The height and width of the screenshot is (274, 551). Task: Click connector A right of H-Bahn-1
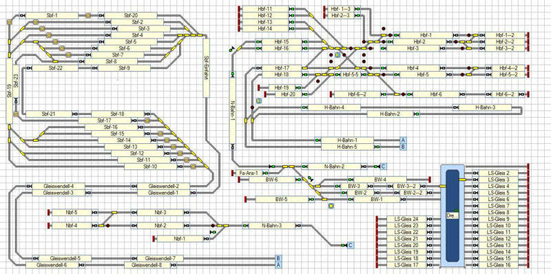[x=403, y=140]
